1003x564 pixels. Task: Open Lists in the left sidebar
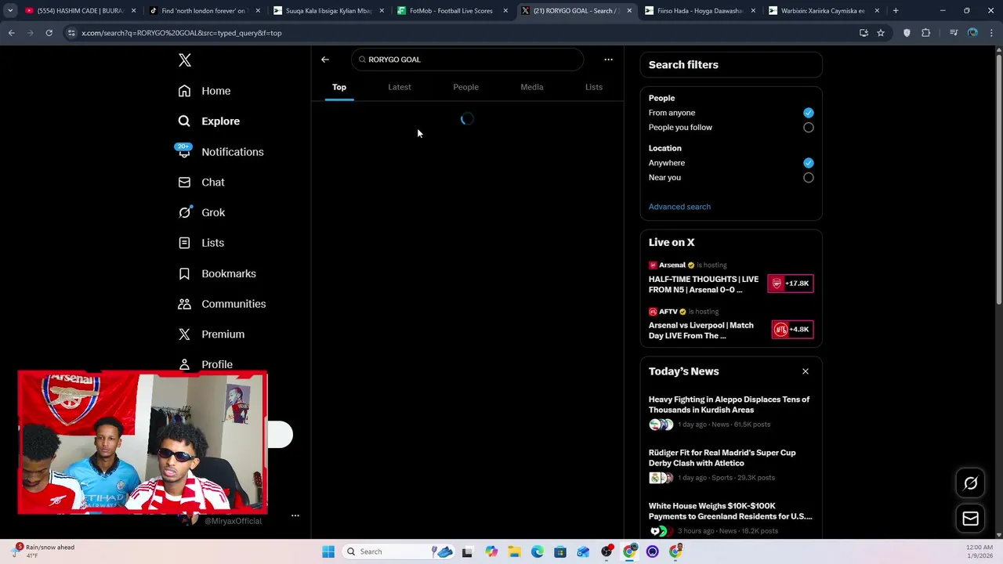pyautogui.click(x=201, y=243)
